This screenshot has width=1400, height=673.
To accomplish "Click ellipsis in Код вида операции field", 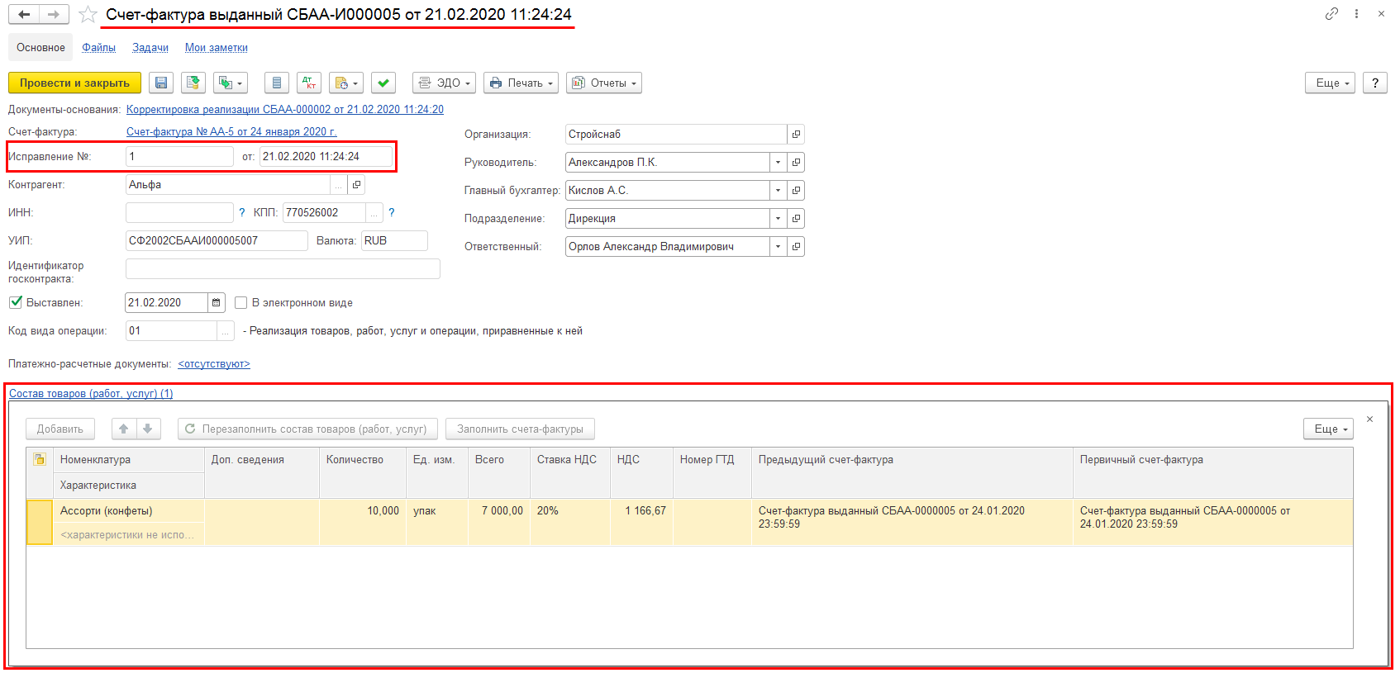I will [x=225, y=330].
